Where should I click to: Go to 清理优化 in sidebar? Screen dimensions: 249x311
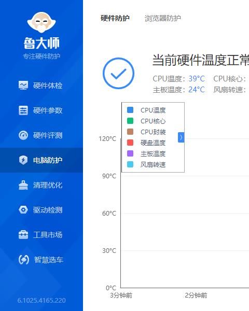point(48,185)
